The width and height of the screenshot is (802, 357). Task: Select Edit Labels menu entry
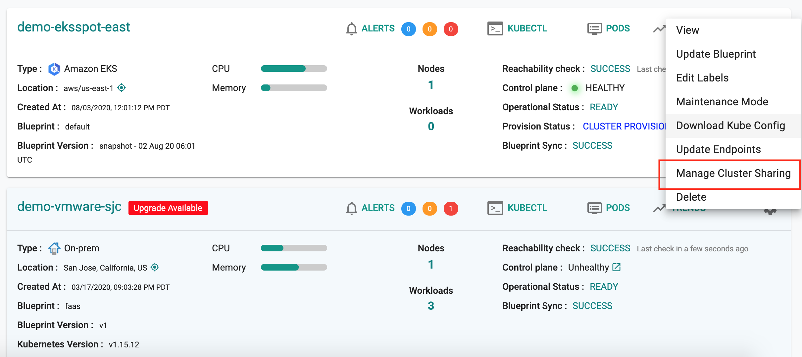click(x=733, y=78)
